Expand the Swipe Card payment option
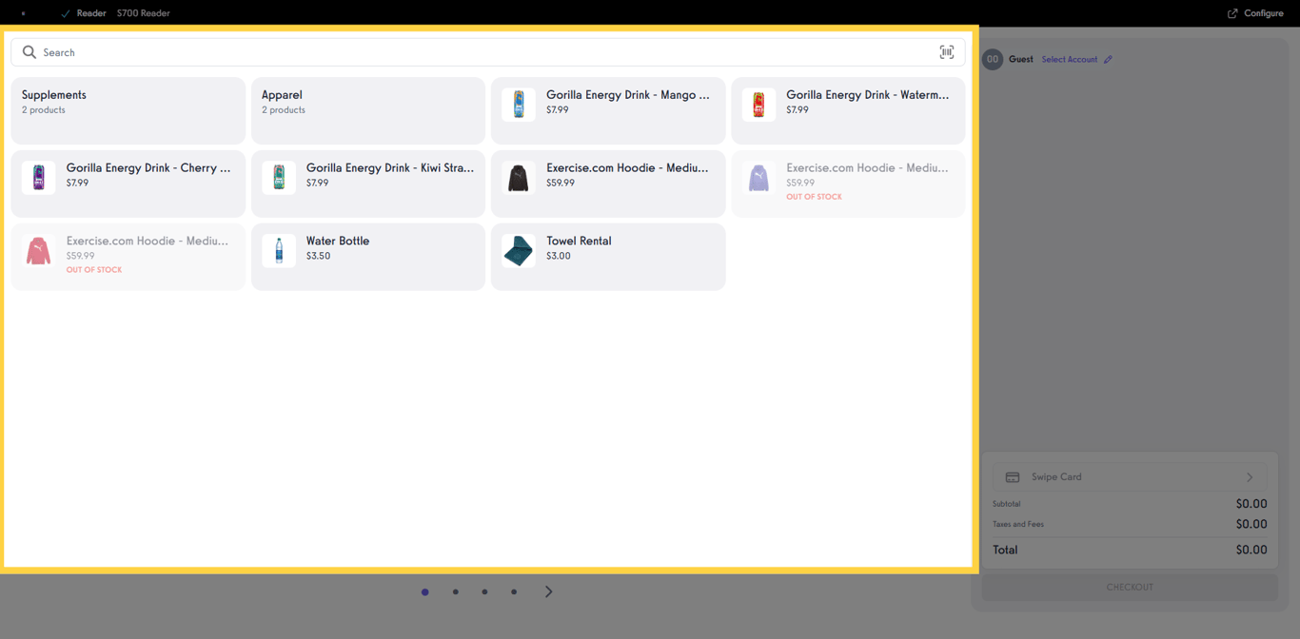The image size is (1300, 639). [x=1250, y=476]
